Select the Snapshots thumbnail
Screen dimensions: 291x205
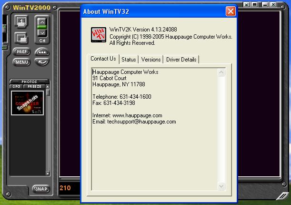pyautogui.click(x=28, y=103)
